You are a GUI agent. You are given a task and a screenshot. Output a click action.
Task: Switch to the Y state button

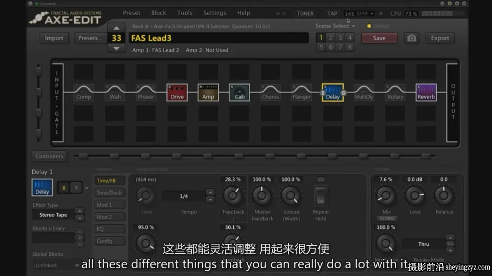[76, 188]
